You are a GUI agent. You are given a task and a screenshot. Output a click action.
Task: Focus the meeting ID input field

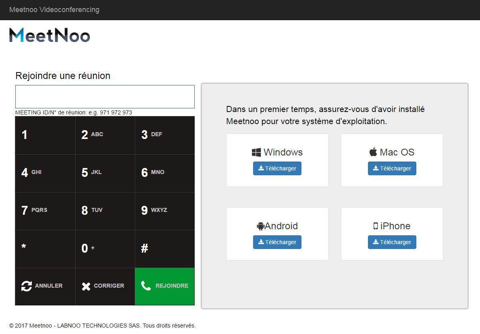click(105, 97)
